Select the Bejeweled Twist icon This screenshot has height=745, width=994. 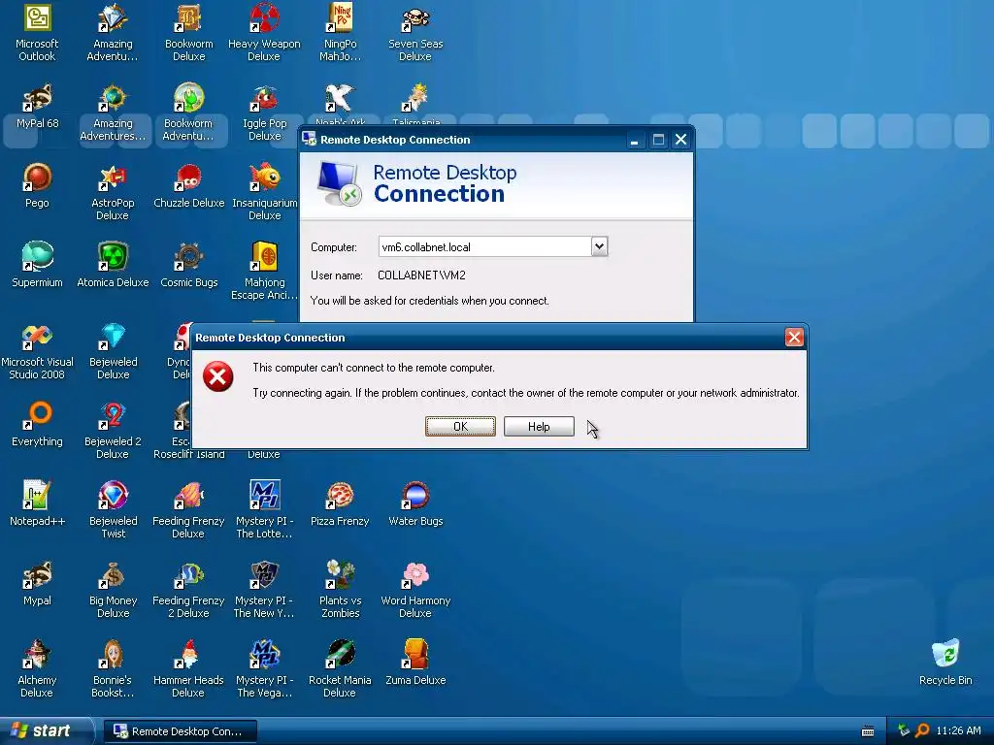(113, 510)
